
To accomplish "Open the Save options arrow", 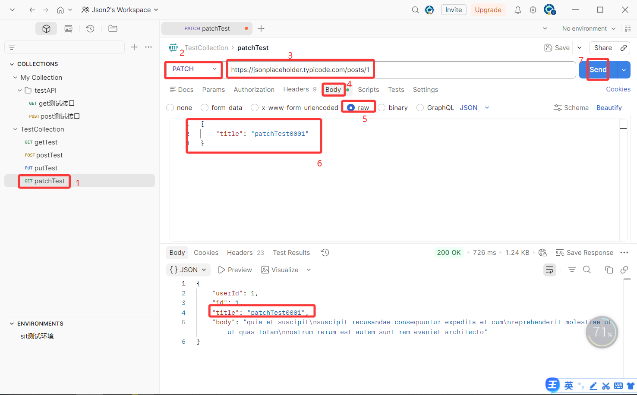I will 580,48.
